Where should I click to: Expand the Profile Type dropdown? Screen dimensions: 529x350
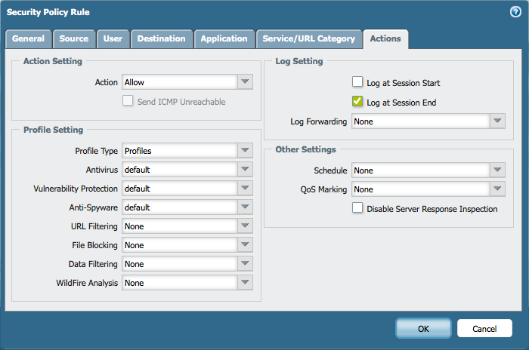click(x=245, y=151)
